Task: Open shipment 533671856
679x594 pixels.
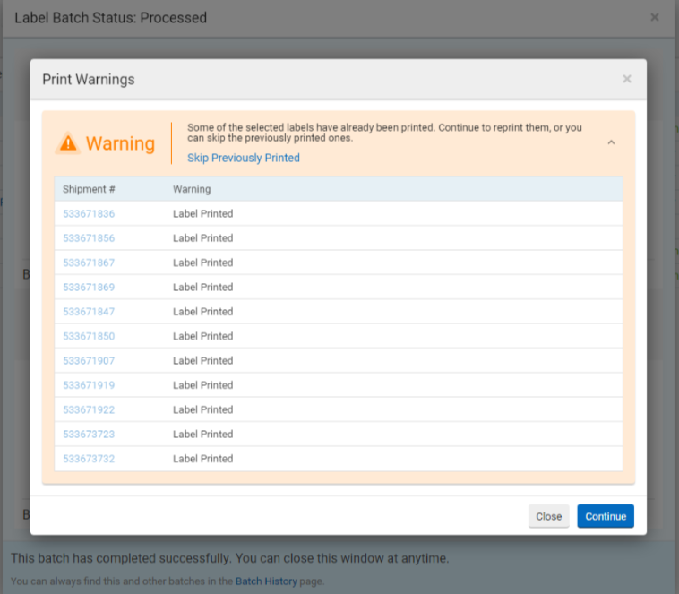Action: click(x=89, y=238)
